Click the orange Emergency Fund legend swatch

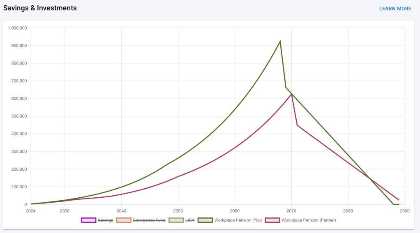click(124, 220)
